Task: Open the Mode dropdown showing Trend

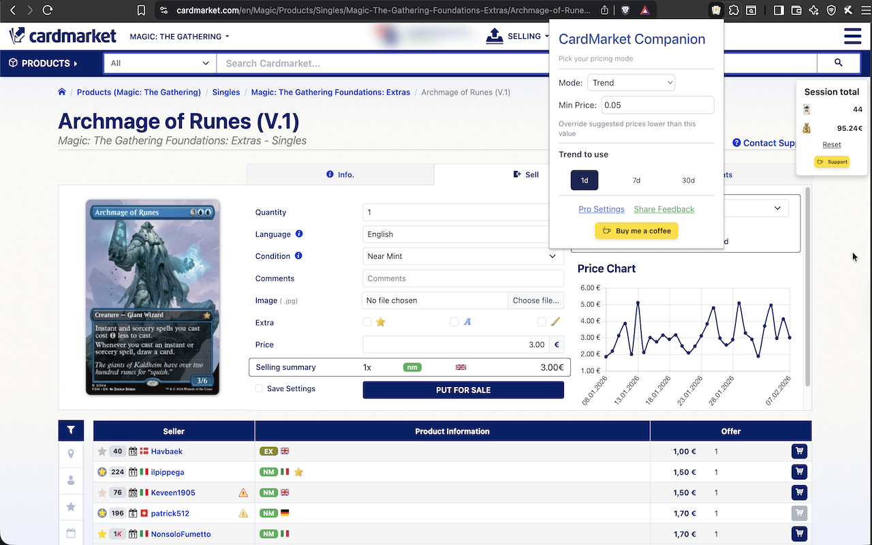Action: click(x=631, y=82)
